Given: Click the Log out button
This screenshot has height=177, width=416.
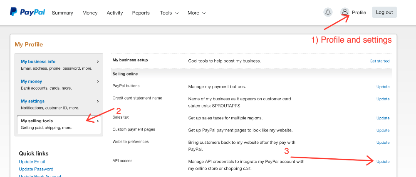Looking at the screenshot, I should [x=384, y=12].
